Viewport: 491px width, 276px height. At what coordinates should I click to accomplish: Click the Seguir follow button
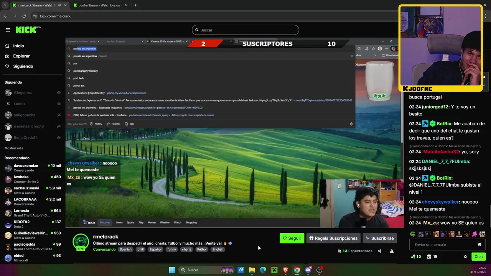point(292,238)
